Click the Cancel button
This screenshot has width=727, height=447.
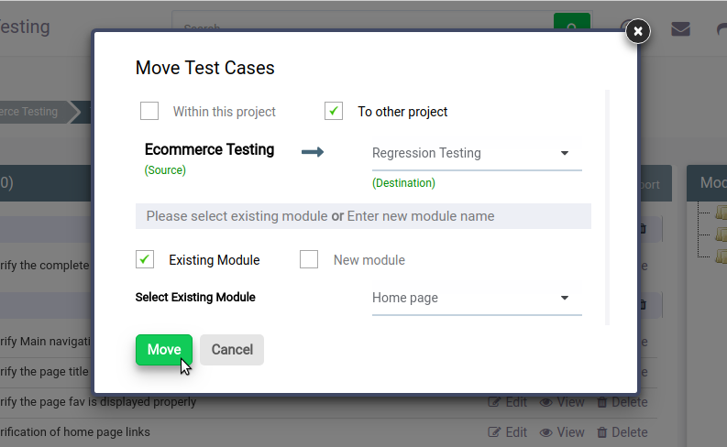coord(232,350)
